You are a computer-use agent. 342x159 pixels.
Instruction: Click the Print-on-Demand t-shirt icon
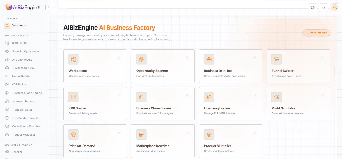pos(73,135)
